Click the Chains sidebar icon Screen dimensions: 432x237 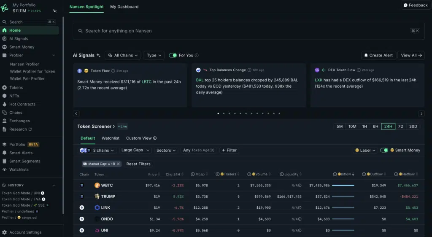[4, 113]
